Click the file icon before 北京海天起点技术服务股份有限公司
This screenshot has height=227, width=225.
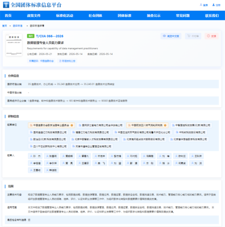coord(124,139)
